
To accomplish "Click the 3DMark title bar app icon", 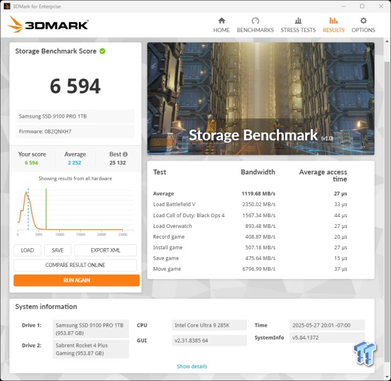I will pyautogui.click(x=7, y=6).
